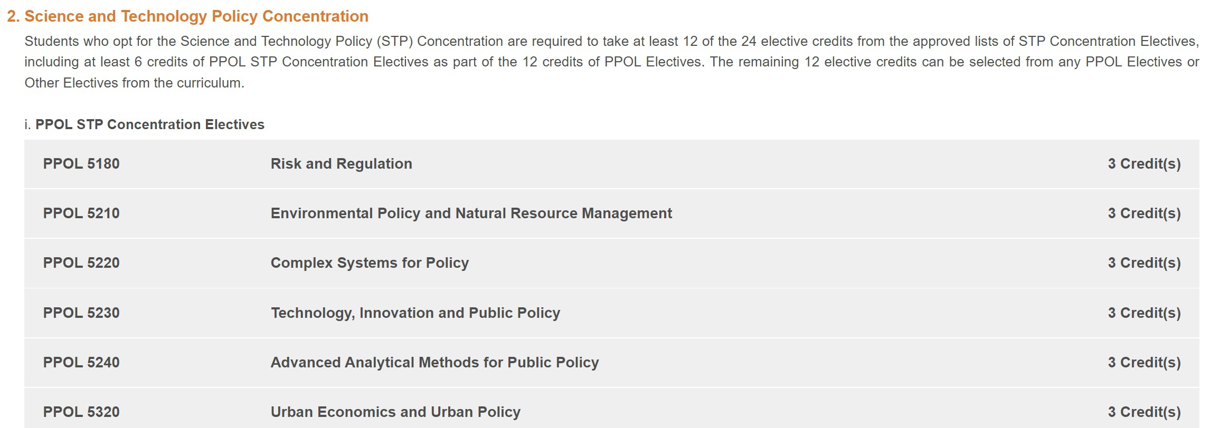Click credits value in PPOL 5230 row
Image resolution: width=1210 pixels, height=428 pixels.
click(1144, 313)
